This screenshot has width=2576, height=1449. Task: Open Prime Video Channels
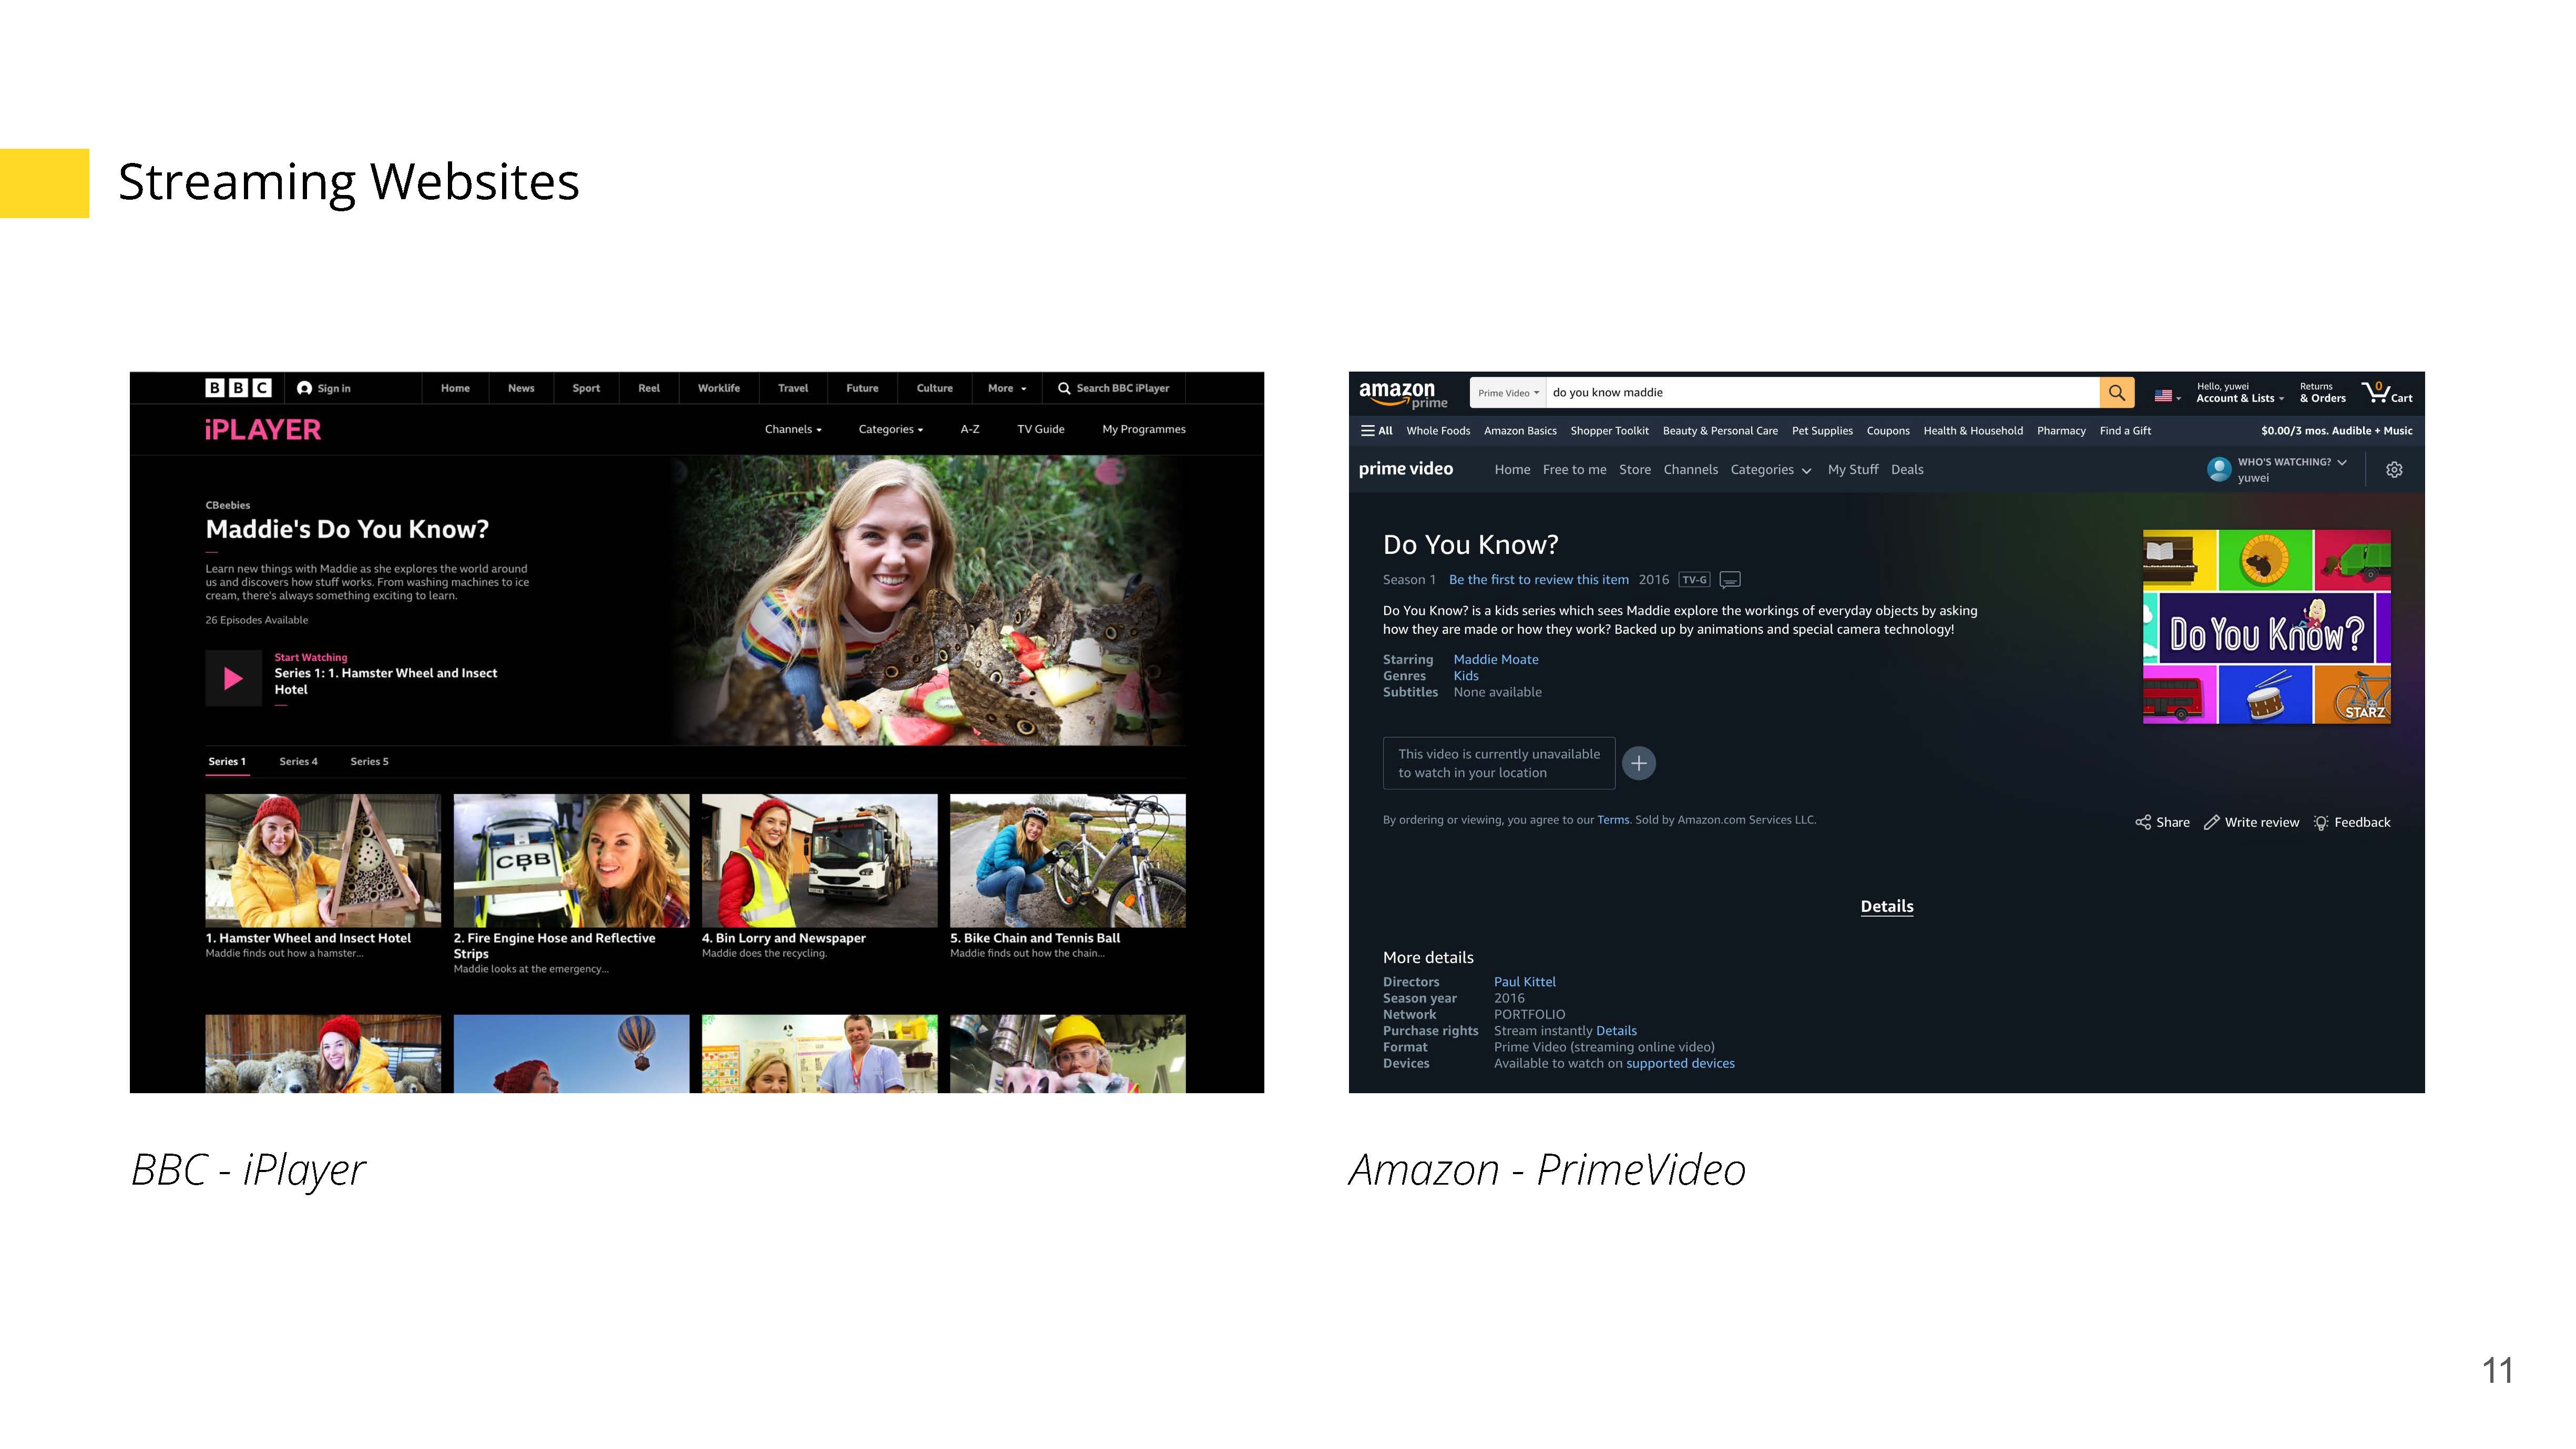1690,470
